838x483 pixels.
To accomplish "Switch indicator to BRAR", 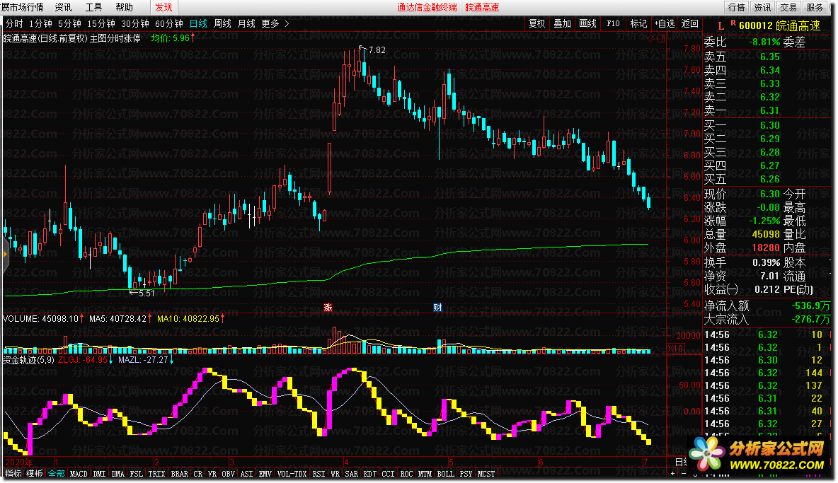I will click(180, 473).
